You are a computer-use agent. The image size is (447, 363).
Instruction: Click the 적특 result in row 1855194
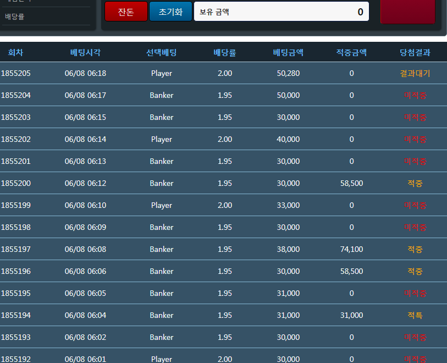pos(415,315)
